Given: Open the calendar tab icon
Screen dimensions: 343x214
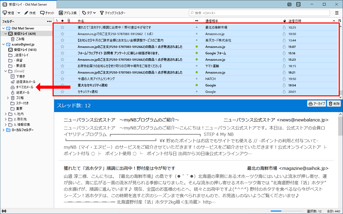Looking at the screenshot, I should 289,4.
